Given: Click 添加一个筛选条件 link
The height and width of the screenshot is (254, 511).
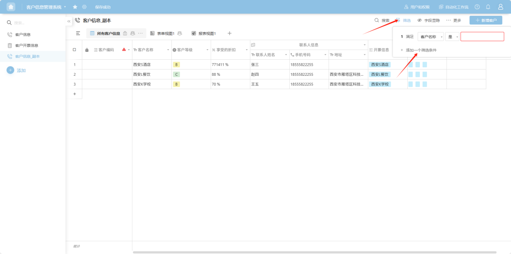Looking at the screenshot, I should tap(421, 50).
